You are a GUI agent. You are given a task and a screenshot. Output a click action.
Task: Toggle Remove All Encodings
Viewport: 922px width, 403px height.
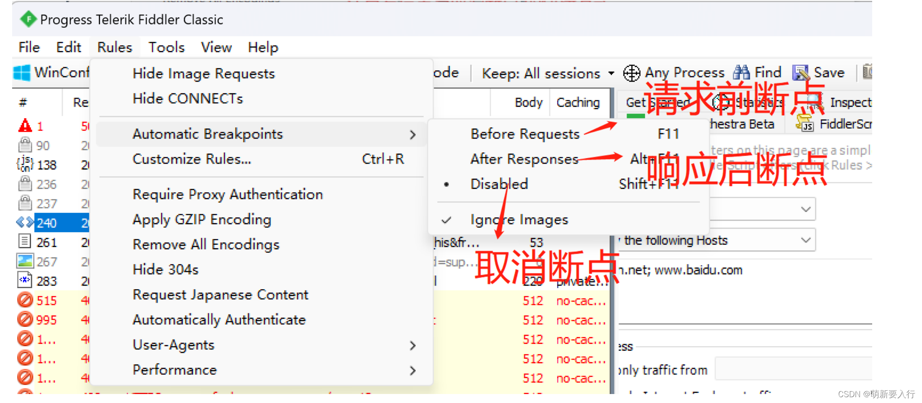coord(206,245)
